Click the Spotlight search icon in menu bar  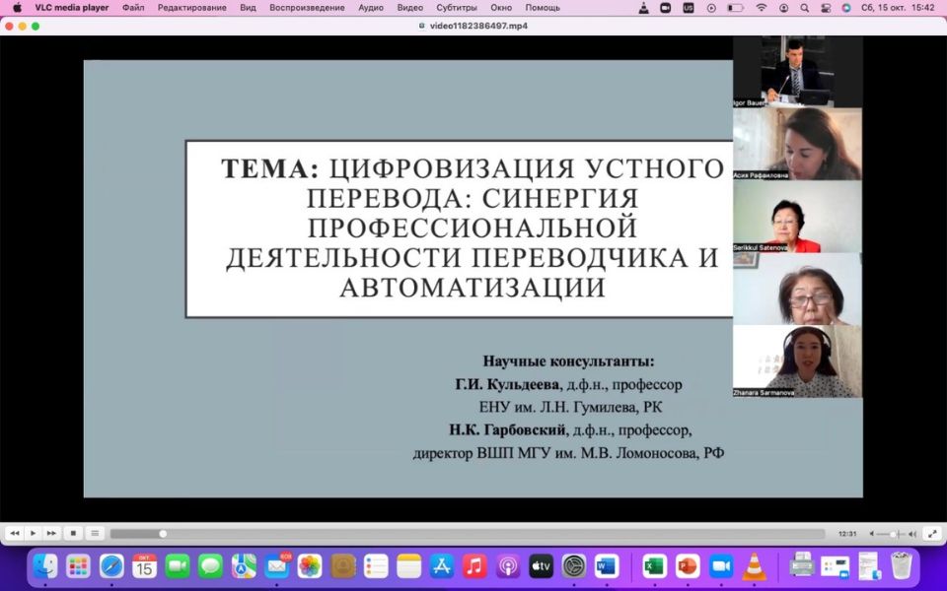(804, 8)
